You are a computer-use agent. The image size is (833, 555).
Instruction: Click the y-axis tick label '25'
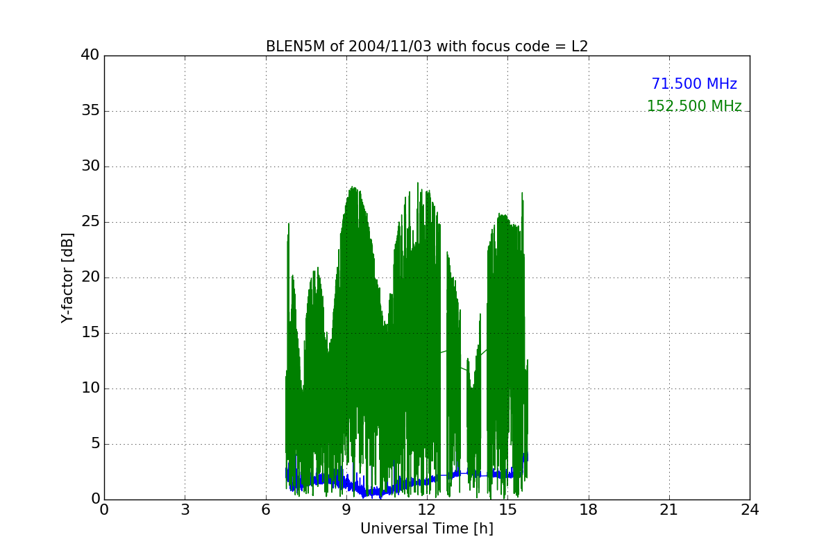tap(90, 222)
